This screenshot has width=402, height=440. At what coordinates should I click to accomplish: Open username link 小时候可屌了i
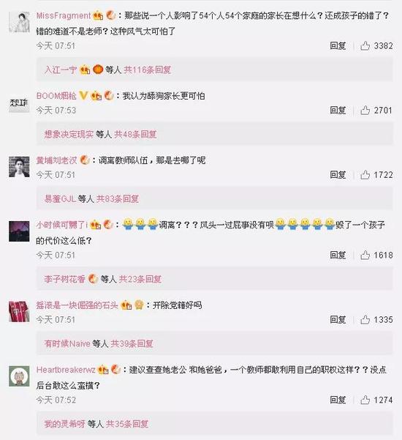point(62,225)
